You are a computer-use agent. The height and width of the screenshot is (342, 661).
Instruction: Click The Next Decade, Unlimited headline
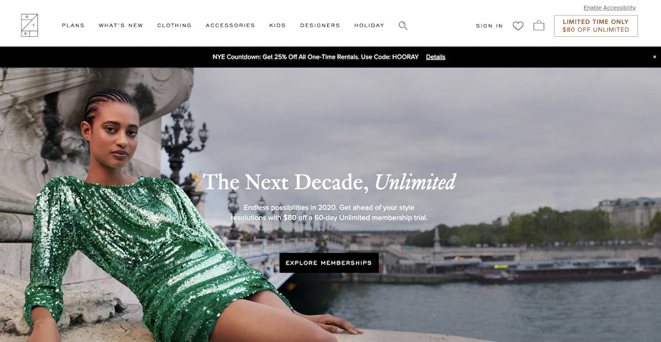click(329, 182)
